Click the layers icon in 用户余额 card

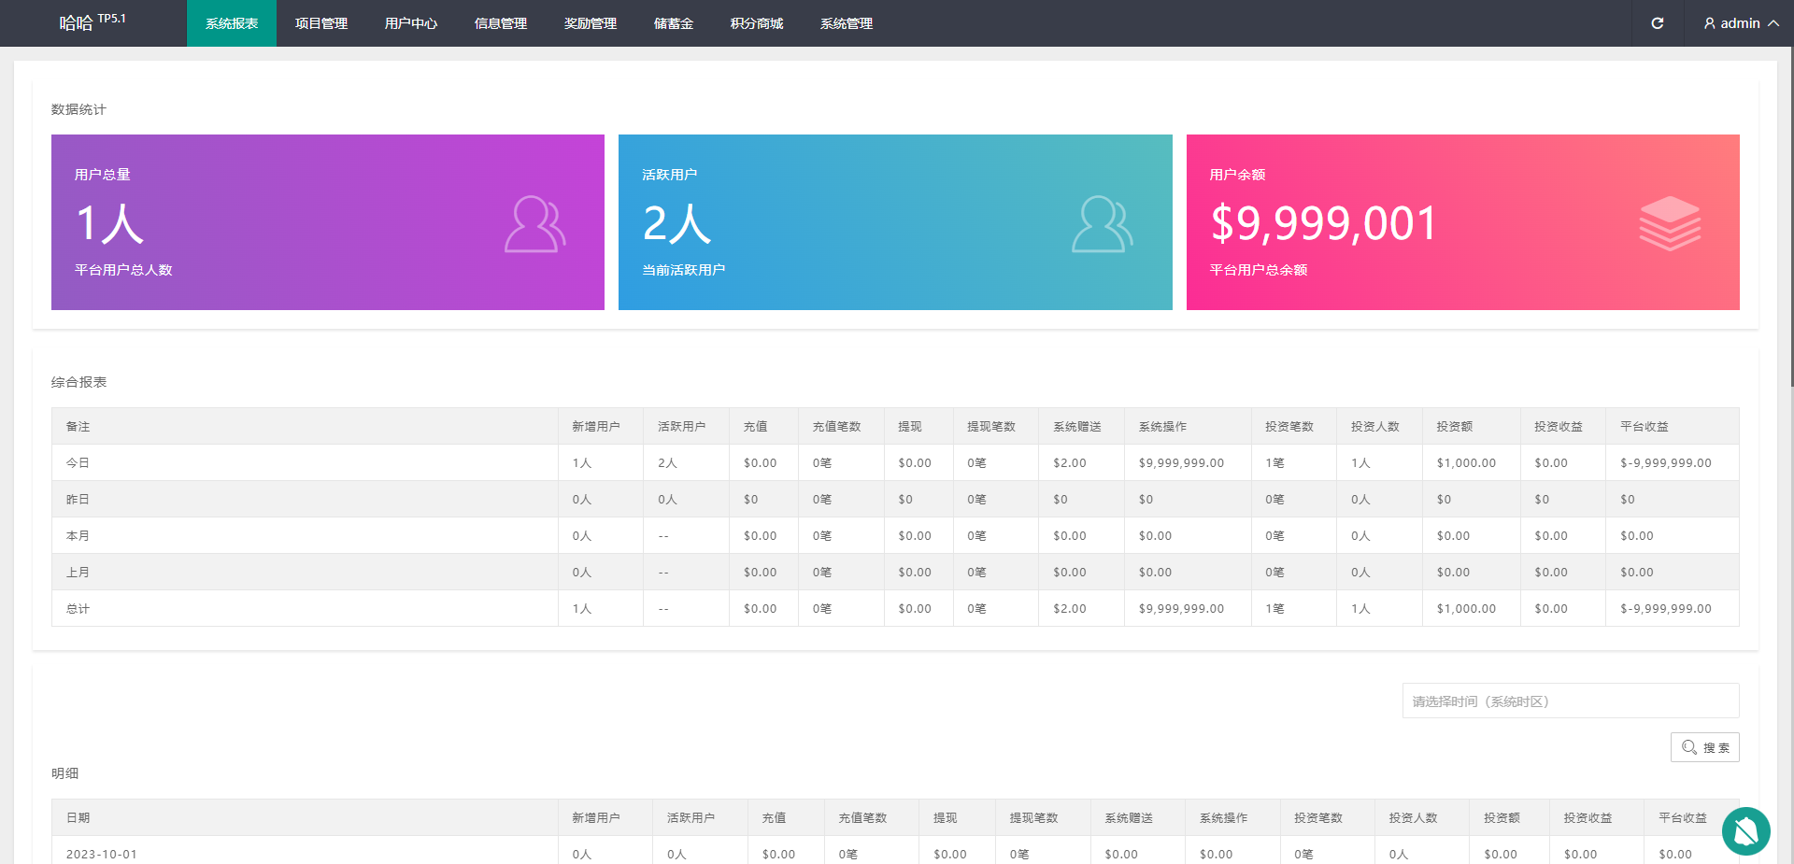coord(1670,223)
